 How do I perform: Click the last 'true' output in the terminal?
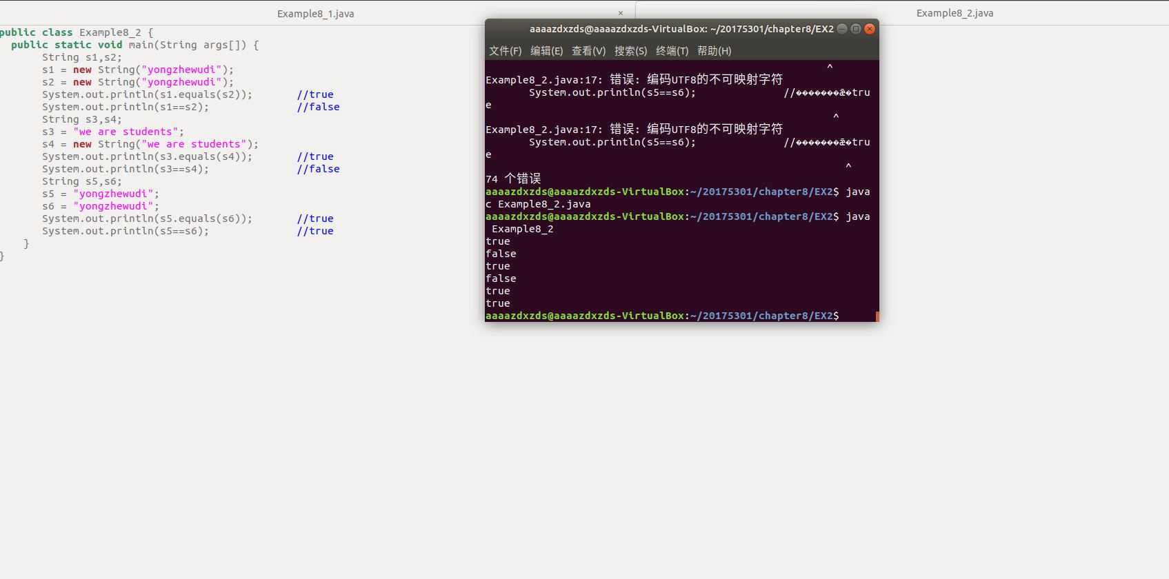pos(498,303)
